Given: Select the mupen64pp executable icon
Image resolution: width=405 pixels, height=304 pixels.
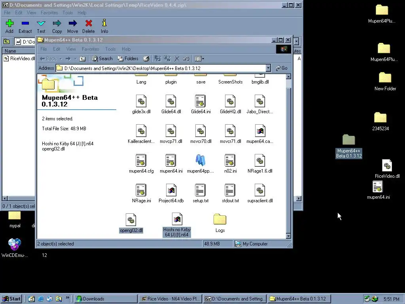Looking at the screenshot, I should pyautogui.click(x=201, y=160).
